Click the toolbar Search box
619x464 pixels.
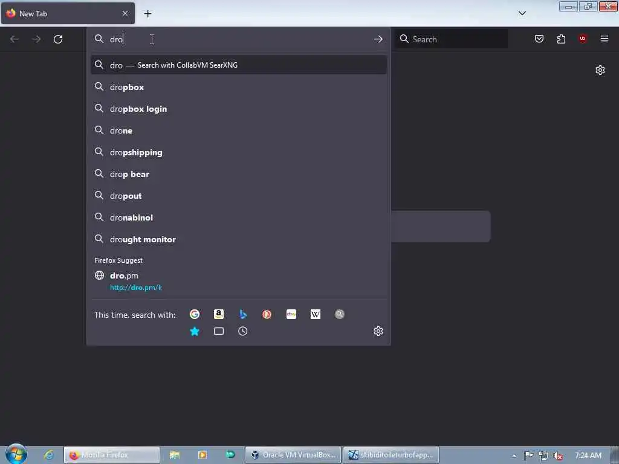452,39
